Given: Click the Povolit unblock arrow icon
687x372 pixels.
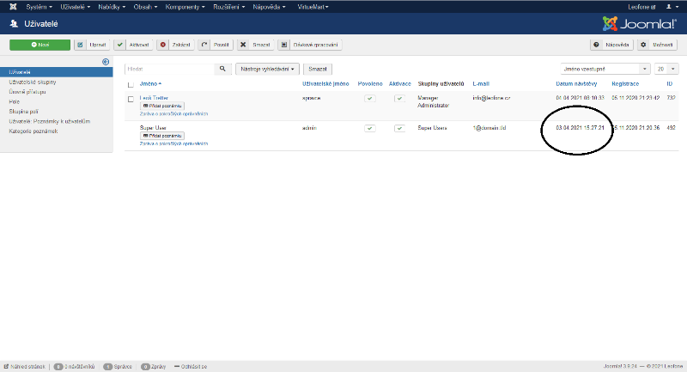Looking at the screenshot, I should click(x=204, y=45).
